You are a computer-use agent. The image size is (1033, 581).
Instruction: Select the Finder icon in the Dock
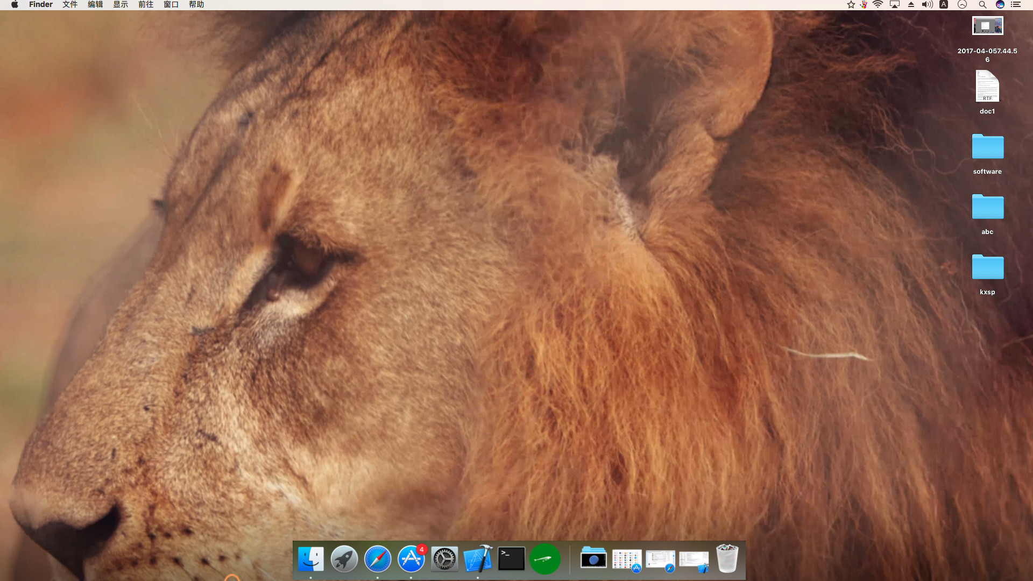tap(311, 559)
